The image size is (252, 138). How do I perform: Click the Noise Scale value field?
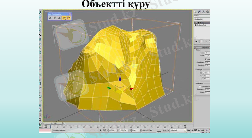point(208,56)
